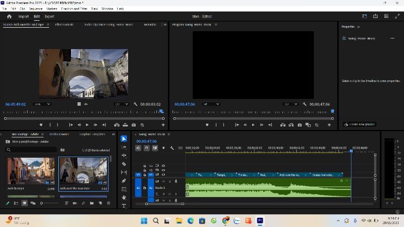Toggle A1 source patching blue button
This screenshot has width=404, height=227.
tap(138, 188)
